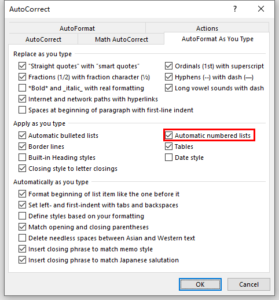Enable Built-in Heading styles
Screen dimensions: 279x300
pyautogui.click(x=22, y=158)
